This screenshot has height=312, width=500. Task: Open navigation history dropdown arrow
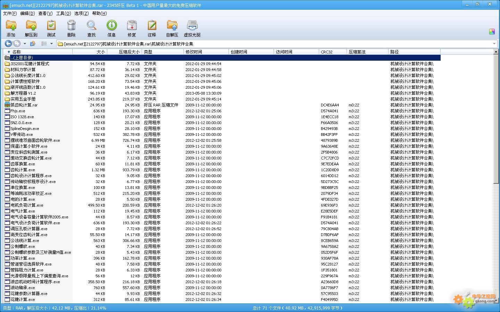[25, 44]
